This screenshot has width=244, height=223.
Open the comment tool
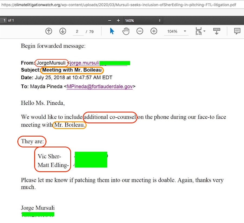237,31
